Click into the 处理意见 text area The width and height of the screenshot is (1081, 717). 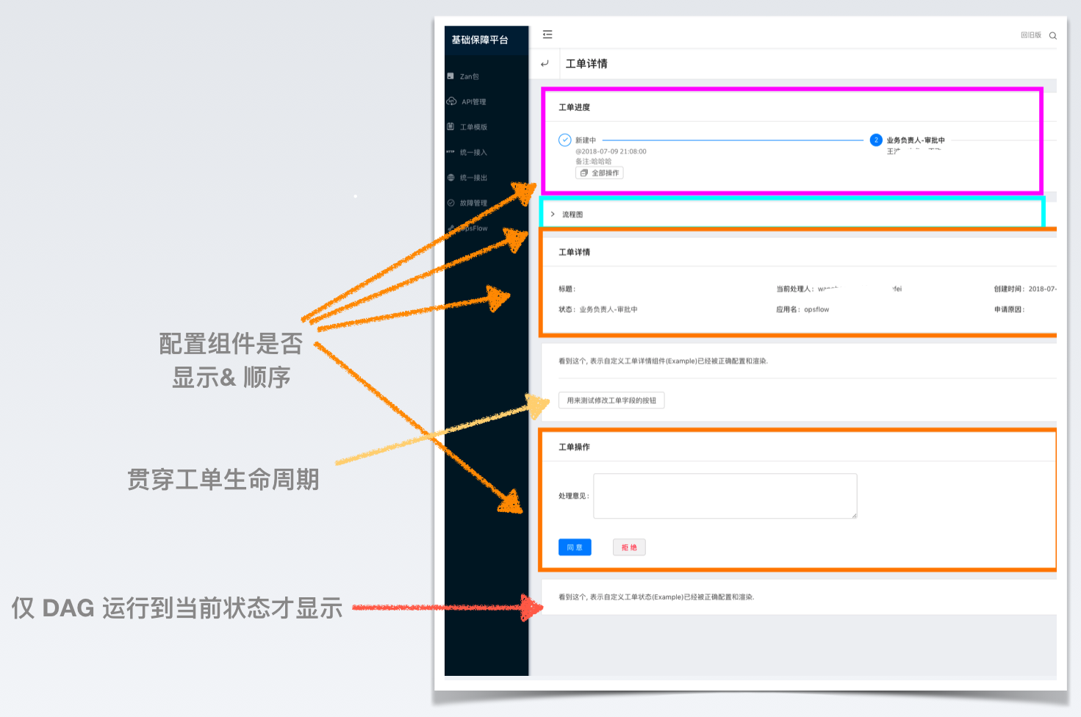tap(725, 496)
